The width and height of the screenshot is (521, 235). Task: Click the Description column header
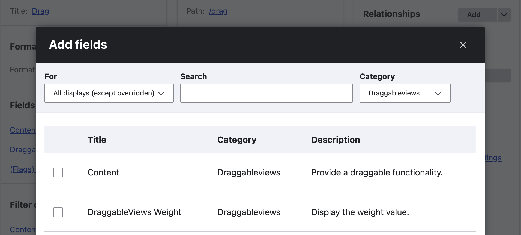tap(336, 140)
